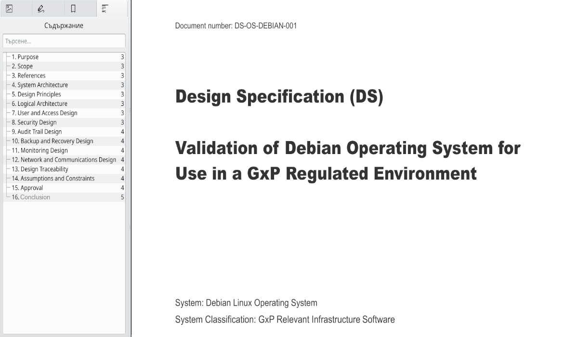Go to '3. References' in contents
The height and width of the screenshot is (337, 578).
64,76
